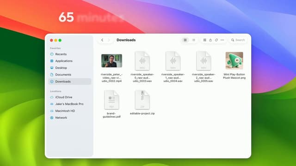Click the Share toolbar icon

(x=210, y=40)
